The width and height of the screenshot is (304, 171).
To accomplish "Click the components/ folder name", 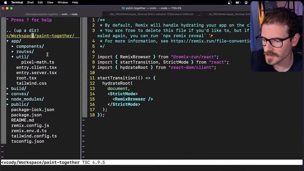I will (30, 47).
